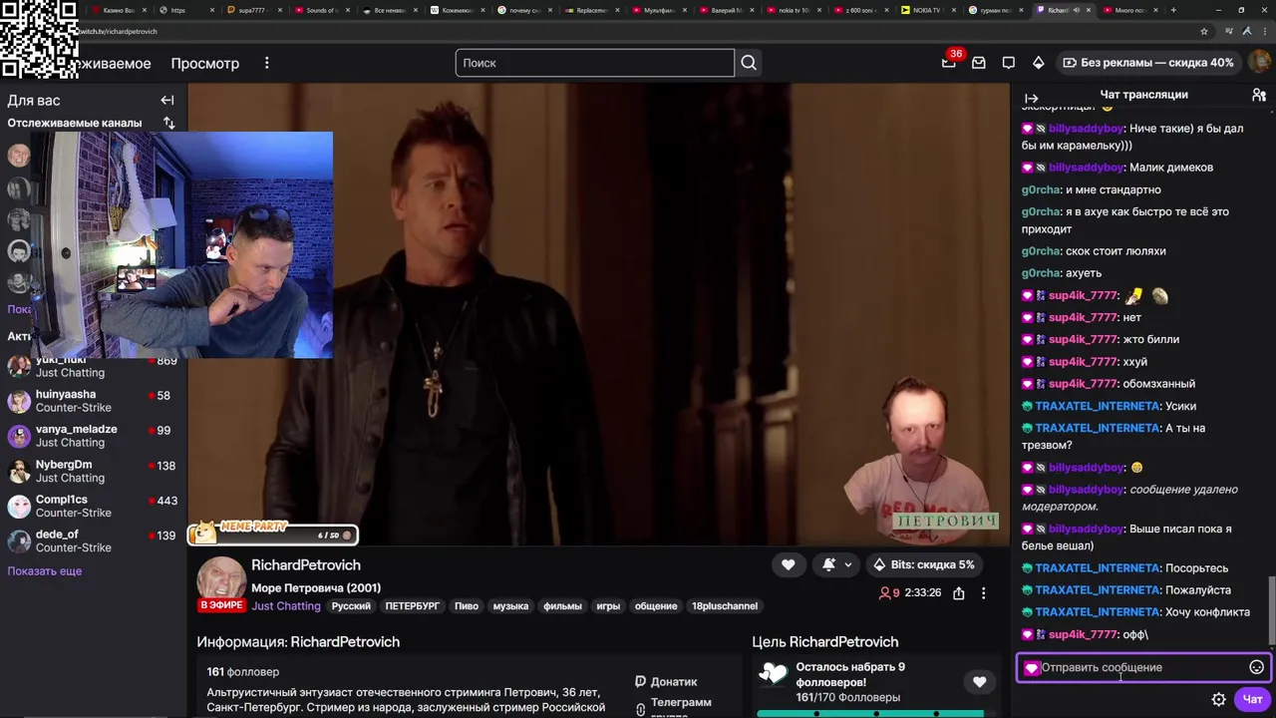Switch to Просмотр tab
1276x718 pixels.
(204, 63)
